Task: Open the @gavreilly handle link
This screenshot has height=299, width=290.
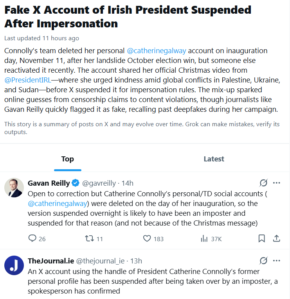Action: coord(99,183)
